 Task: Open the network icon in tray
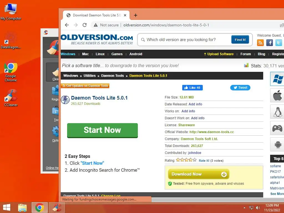251,208
